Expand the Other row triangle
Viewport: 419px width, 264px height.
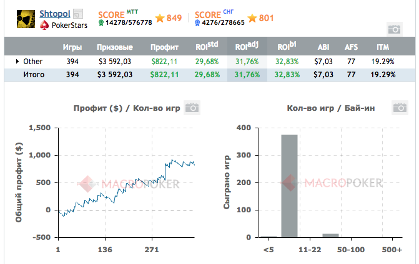coord(17,62)
